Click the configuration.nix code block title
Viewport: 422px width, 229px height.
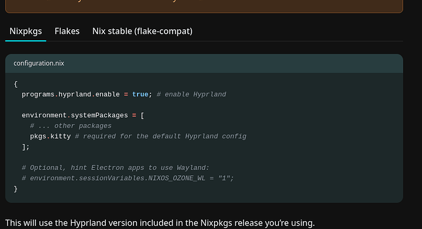point(39,63)
